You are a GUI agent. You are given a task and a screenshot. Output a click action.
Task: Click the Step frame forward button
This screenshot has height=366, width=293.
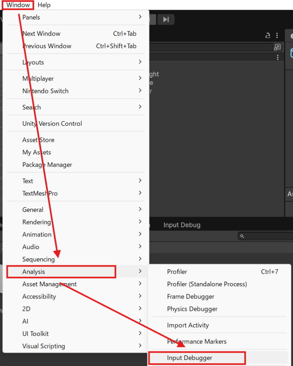click(x=166, y=20)
